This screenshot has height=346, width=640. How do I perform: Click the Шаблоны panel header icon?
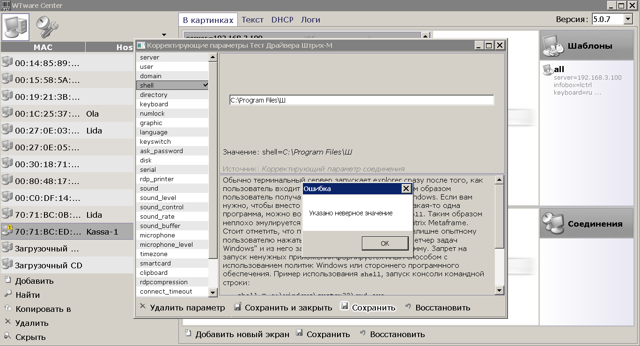[x=552, y=46]
